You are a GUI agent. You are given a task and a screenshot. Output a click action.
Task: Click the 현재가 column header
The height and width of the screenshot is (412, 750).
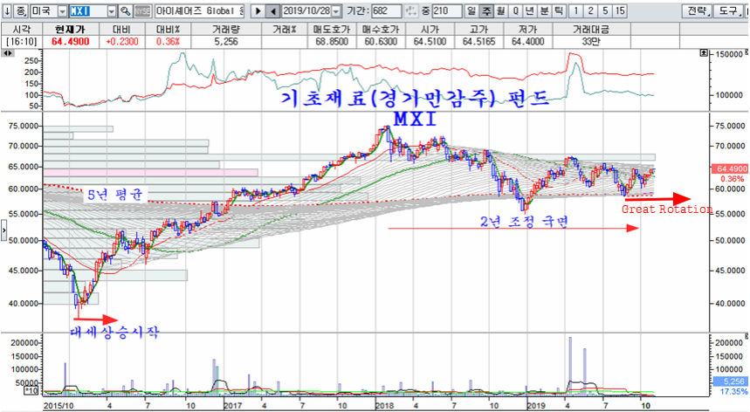(71, 30)
